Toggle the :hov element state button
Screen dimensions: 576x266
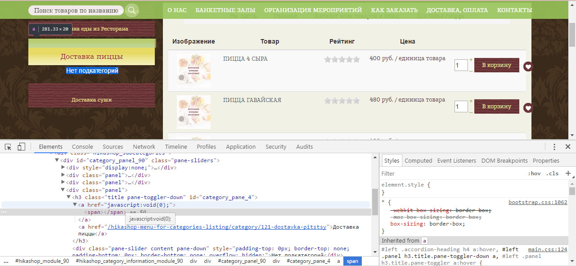pyautogui.click(x=534, y=173)
